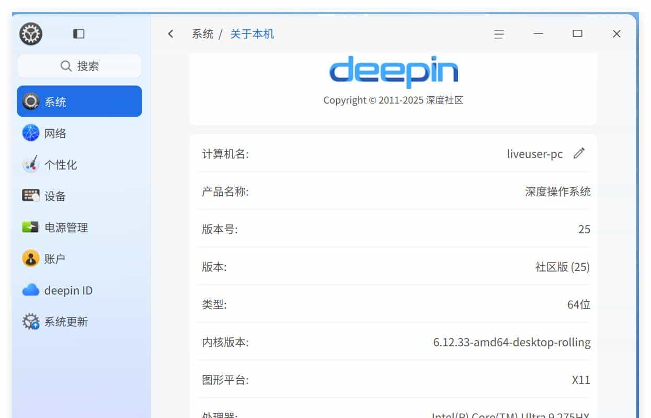Click the pencil to edit computer name
This screenshot has width=651, height=418.
tap(579, 153)
